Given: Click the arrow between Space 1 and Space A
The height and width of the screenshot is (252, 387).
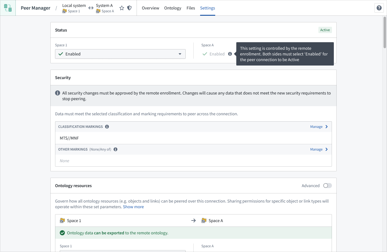Looking at the screenshot, I should (193, 220).
